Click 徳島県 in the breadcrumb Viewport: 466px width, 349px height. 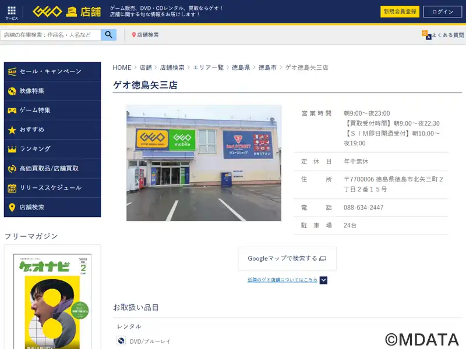(241, 67)
